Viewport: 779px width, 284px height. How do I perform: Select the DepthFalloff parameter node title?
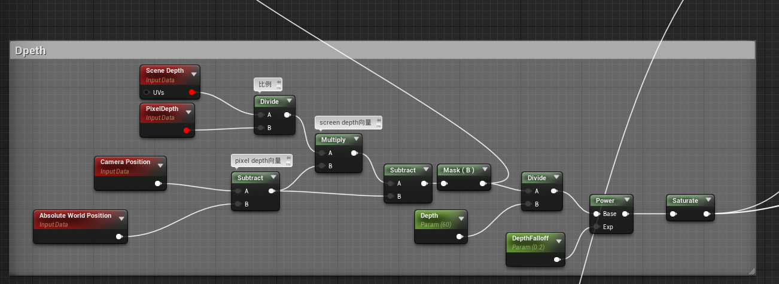[x=530, y=238]
